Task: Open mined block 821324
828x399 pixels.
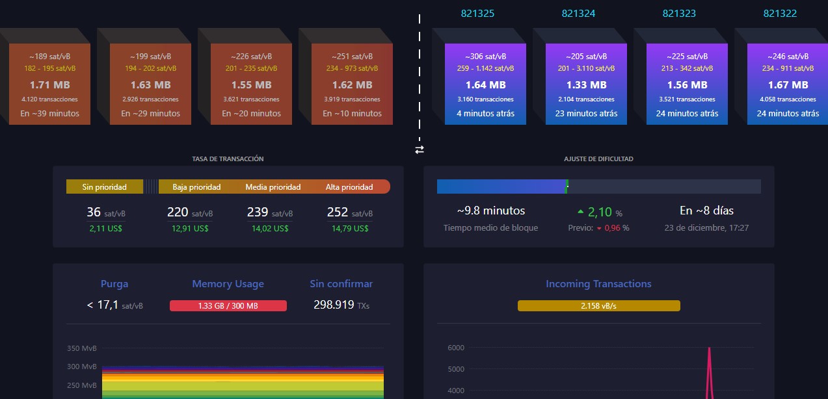Action: pos(586,84)
